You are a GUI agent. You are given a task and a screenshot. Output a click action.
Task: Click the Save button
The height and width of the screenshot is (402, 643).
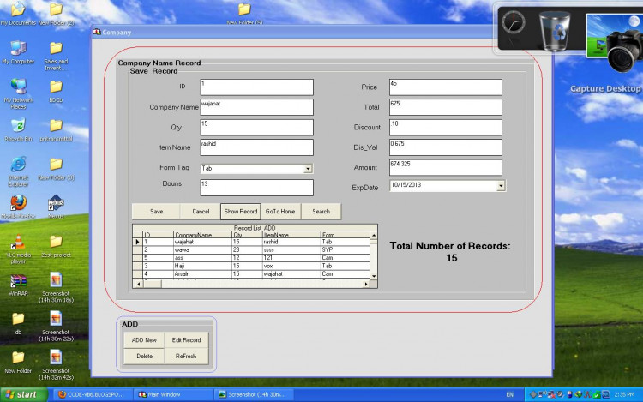pyautogui.click(x=156, y=212)
